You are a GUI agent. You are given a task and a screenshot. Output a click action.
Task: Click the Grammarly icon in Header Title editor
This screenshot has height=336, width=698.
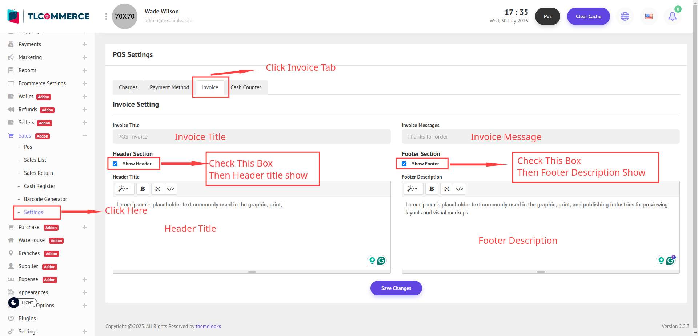click(x=381, y=261)
